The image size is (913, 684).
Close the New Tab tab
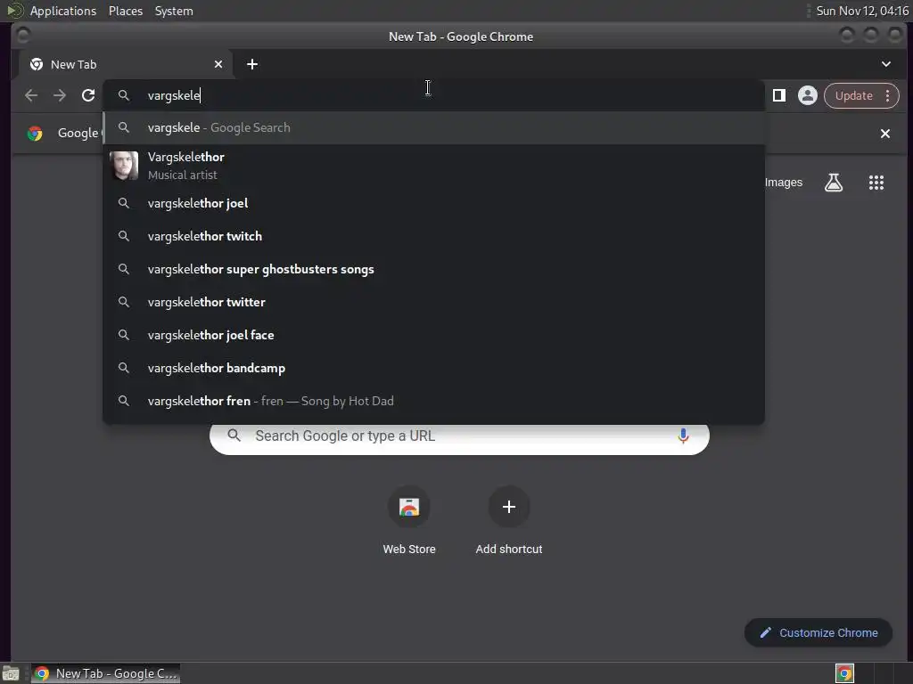pyautogui.click(x=218, y=64)
